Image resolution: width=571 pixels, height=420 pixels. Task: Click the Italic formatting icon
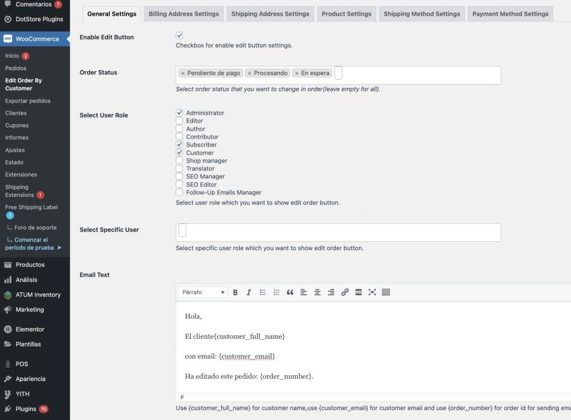249,292
